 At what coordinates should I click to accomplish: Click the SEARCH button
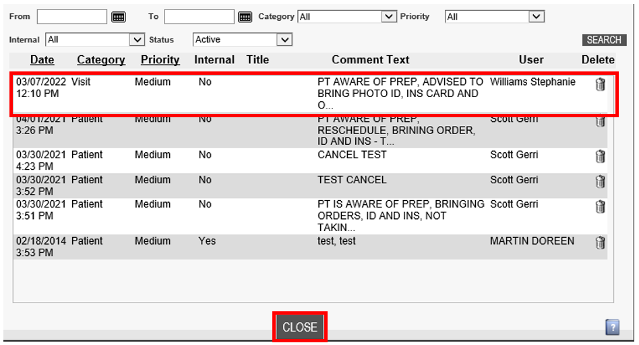[604, 40]
